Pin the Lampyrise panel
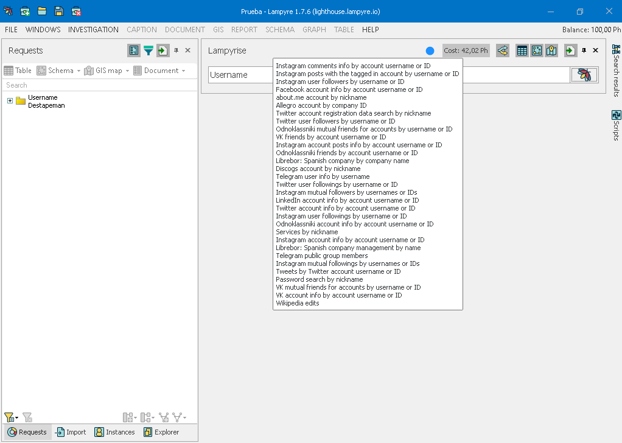This screenshot has width=622, height=443. [x=584, y=51]
